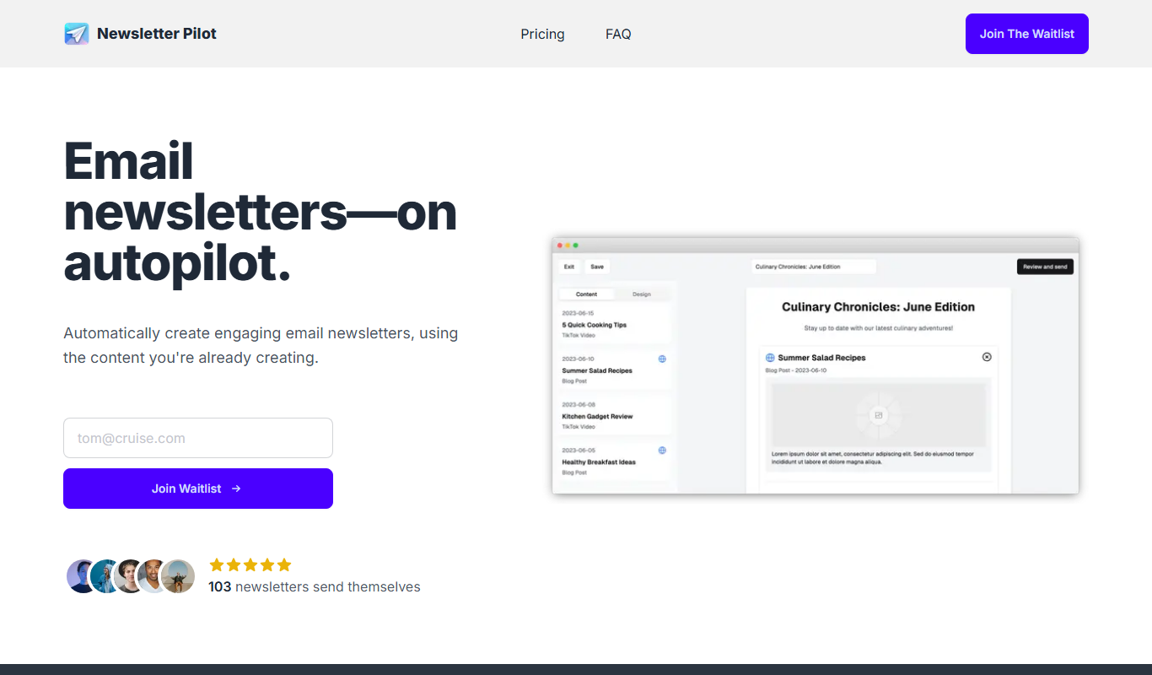
Task: Remove the Summer Salad Recipes card via X icon
Action: pos(987,357)
